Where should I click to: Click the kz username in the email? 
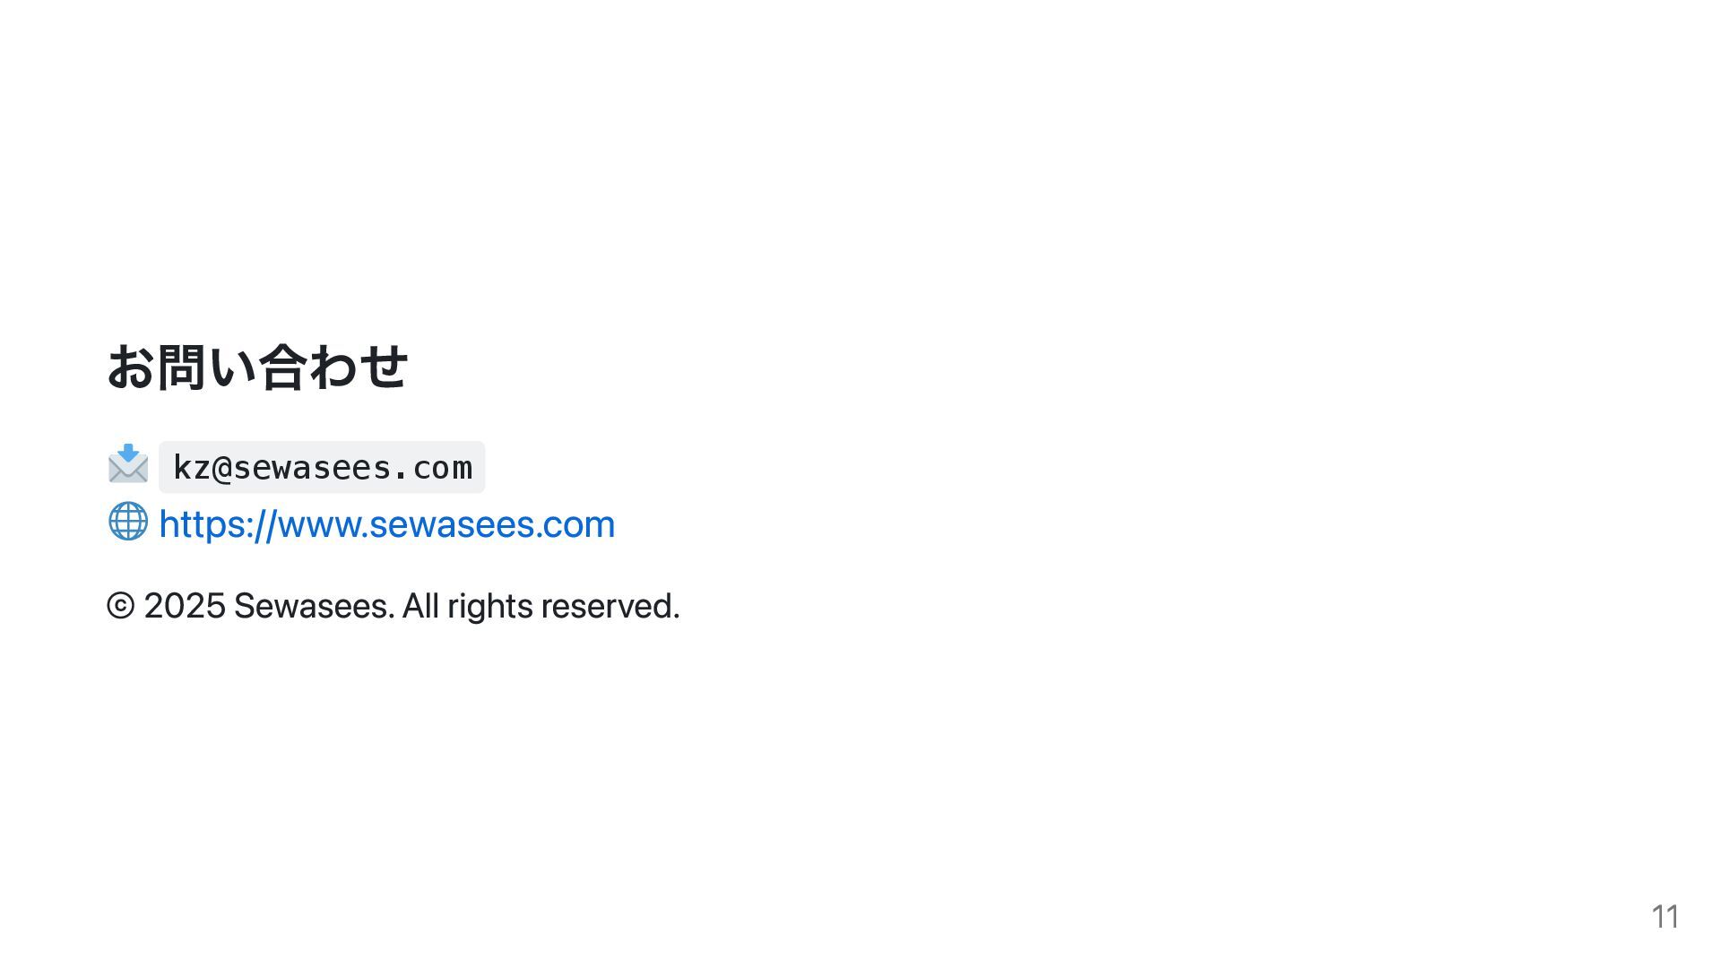pyautogui.click(x=192, y=468)
